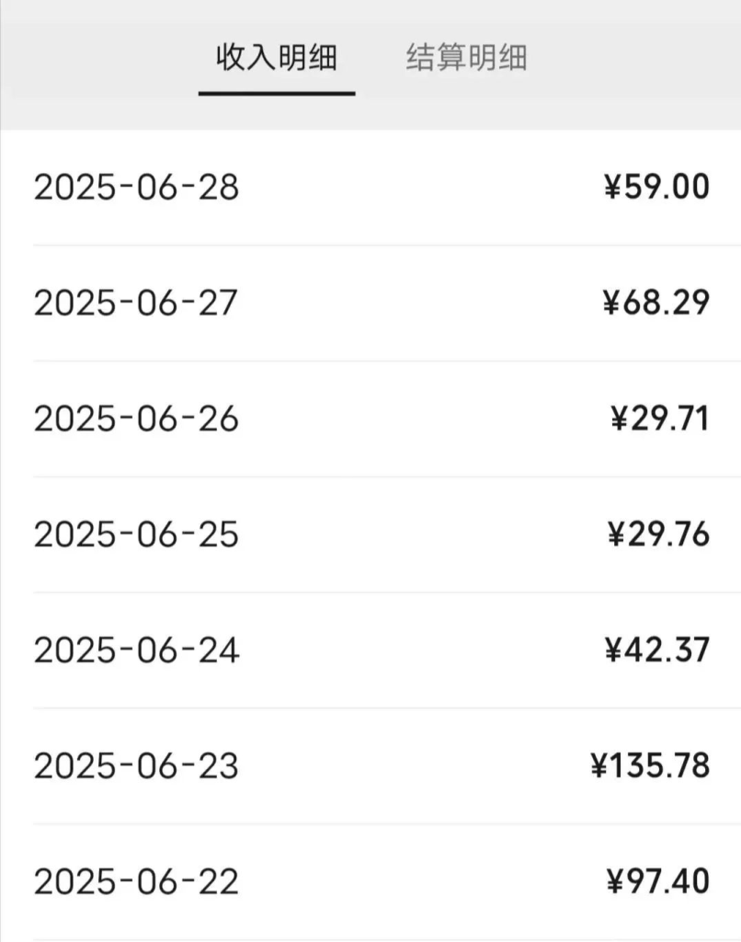Image resolution: width=741 pixels, height=942 pixels.
Task: Switch to the 收入明细 tab
Action: [277, 58]
